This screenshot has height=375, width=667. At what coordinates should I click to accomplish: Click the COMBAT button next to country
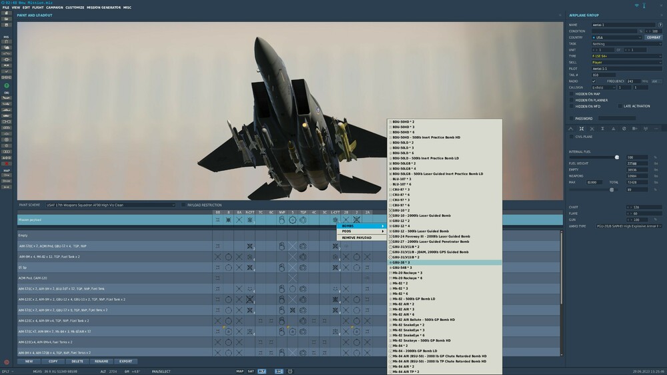[653, 37]
